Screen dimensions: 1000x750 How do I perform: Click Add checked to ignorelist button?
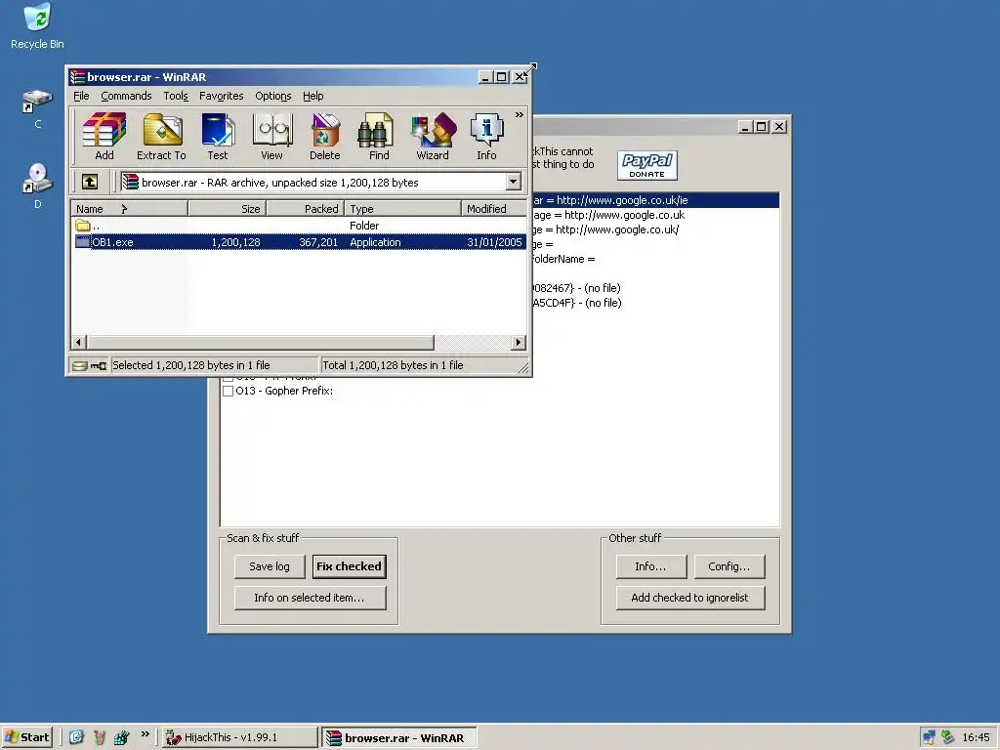pyautogui.click(x=690, y=598)
